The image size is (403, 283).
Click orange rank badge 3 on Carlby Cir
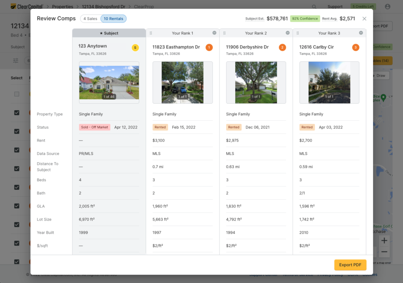[x=355, y=47]
